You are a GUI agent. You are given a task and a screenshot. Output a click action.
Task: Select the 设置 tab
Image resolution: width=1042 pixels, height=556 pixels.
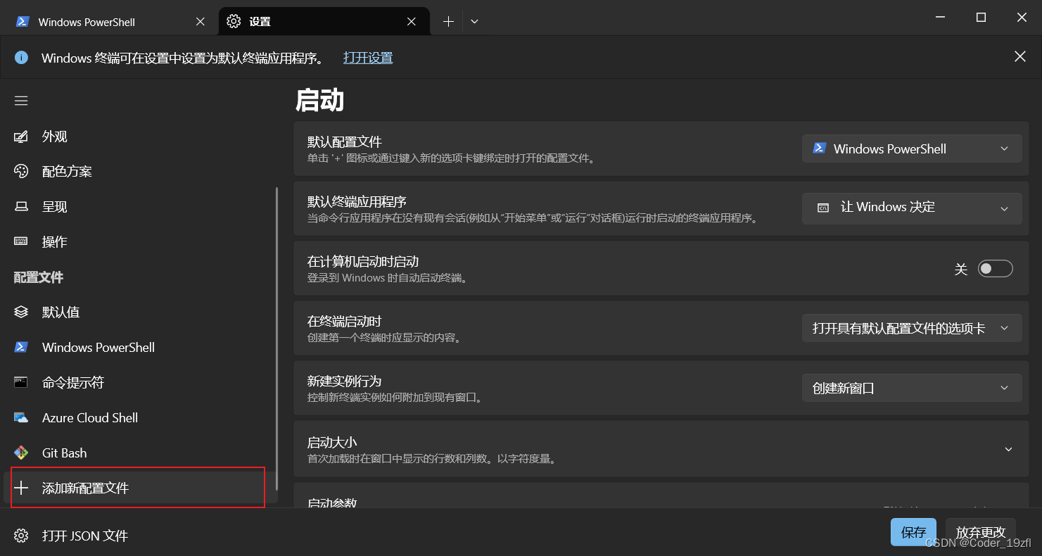click(x=324, y=22)
